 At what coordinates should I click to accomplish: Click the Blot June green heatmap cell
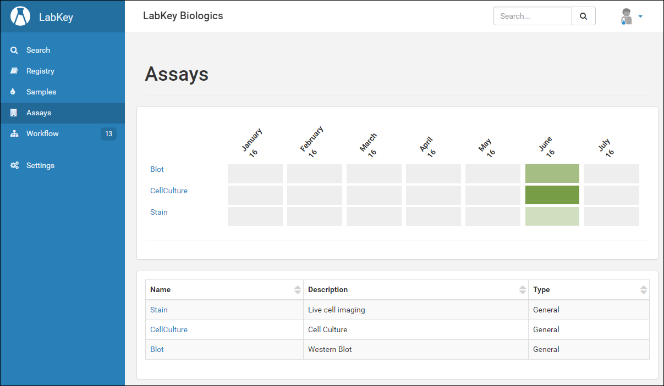click(x=552, y=174)
